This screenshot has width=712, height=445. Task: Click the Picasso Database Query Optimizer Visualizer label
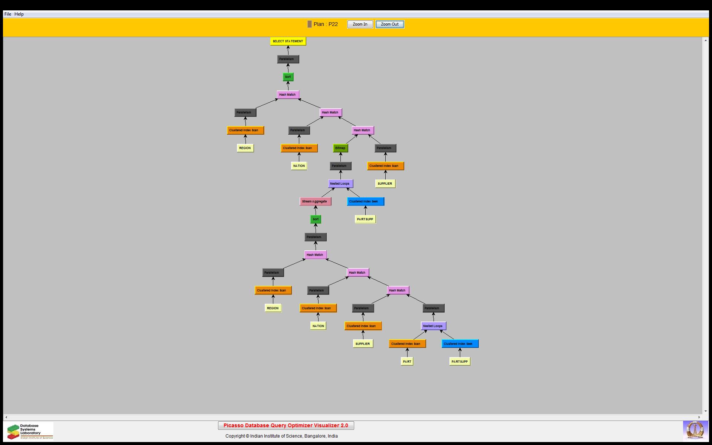pyautogui.click(x=286, y=425)
